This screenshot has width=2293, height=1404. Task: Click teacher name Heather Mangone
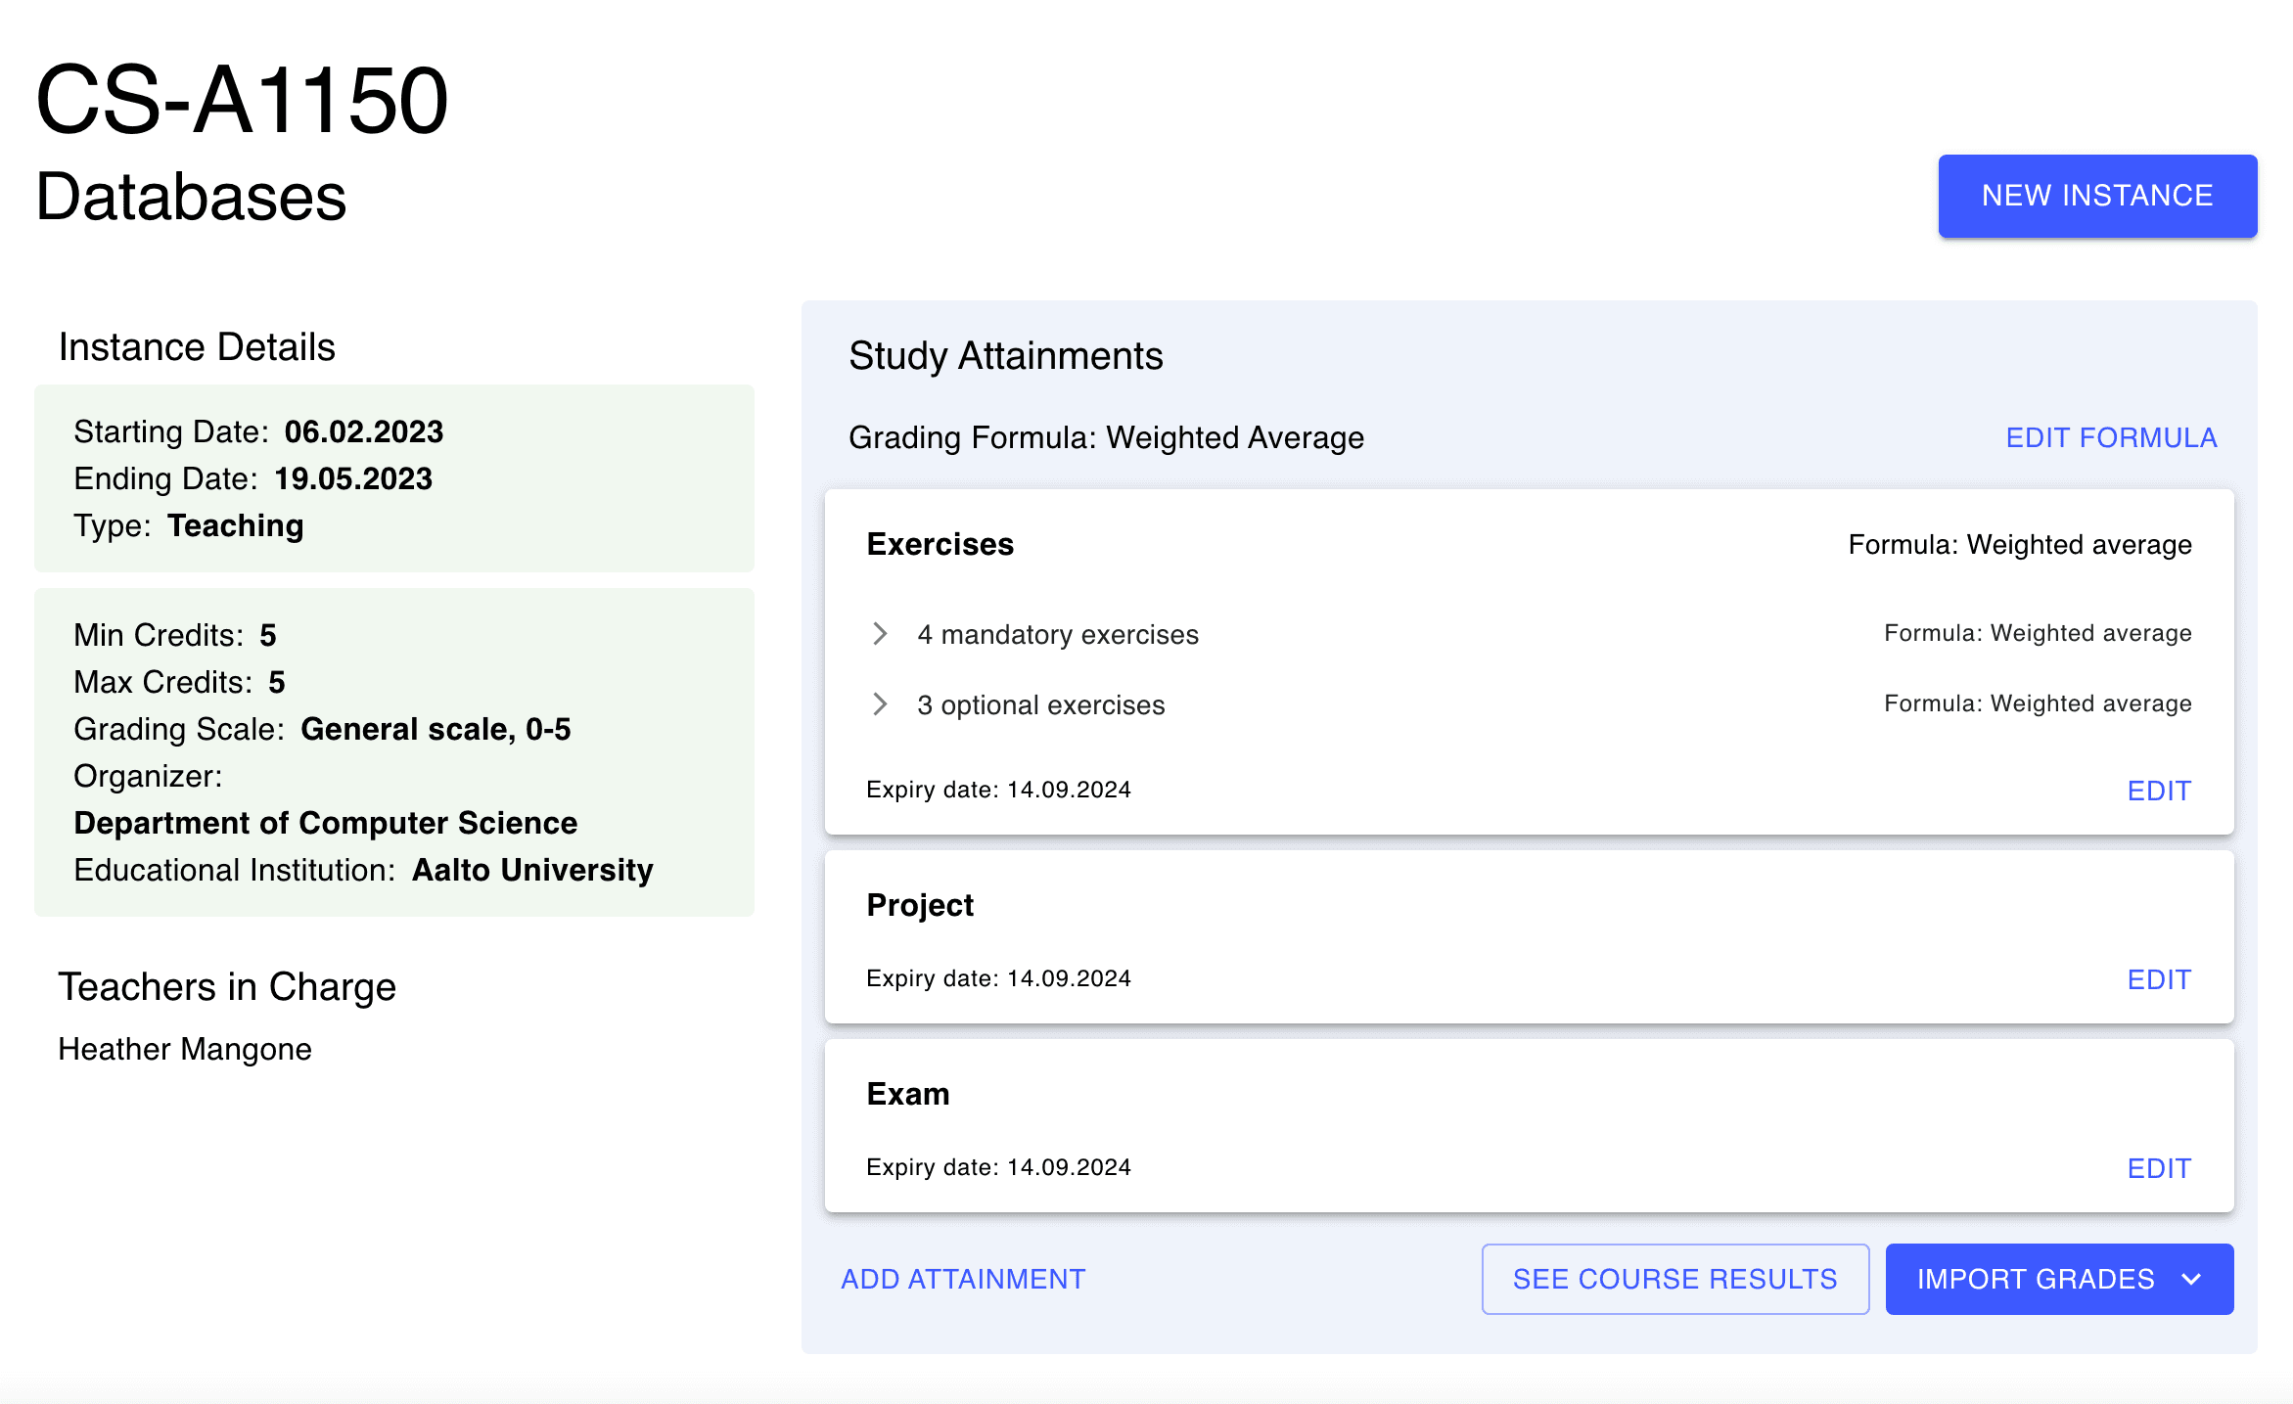click(185, 1049)
